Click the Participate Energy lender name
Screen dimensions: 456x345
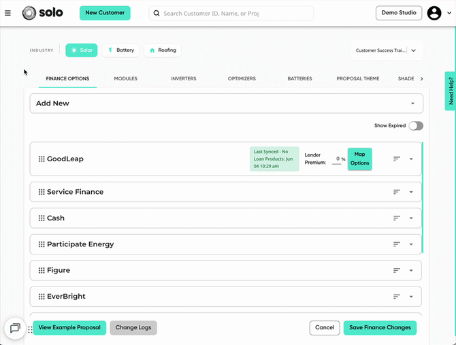coord(80,244)
